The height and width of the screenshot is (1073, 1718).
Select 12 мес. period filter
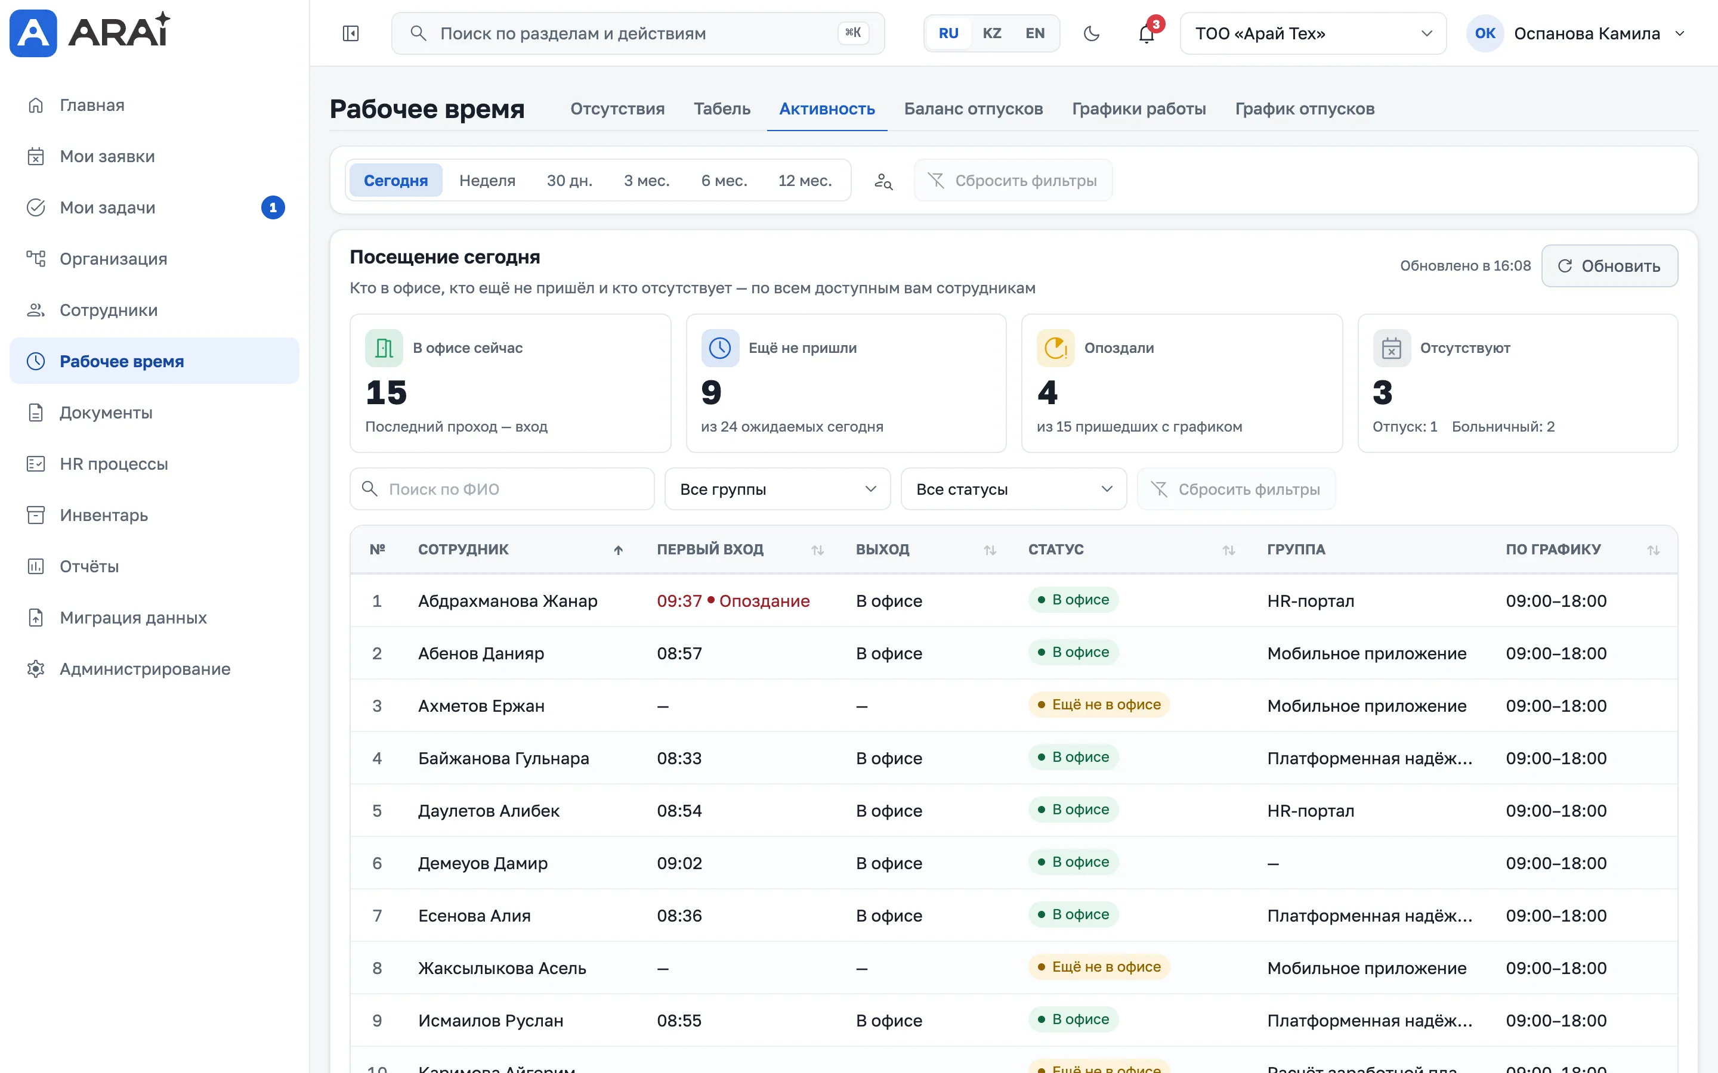point(805,180)
